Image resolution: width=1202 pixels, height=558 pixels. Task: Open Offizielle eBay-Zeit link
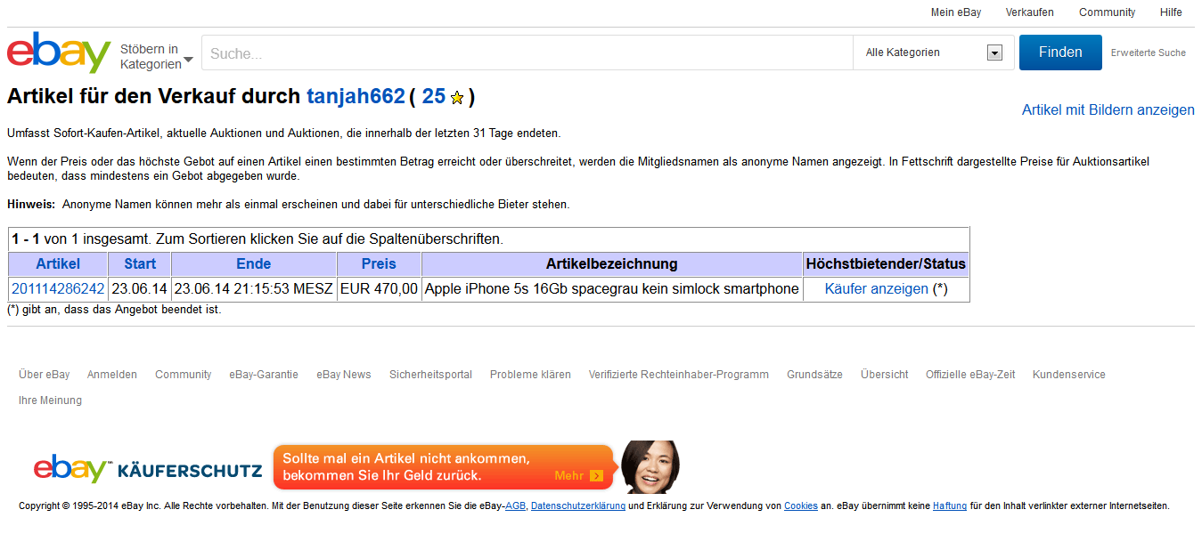click(x=970, y=375)
